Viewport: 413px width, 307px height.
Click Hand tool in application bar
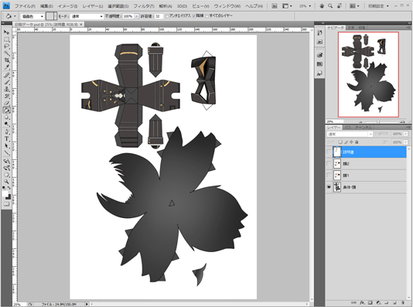coord(322,5)
